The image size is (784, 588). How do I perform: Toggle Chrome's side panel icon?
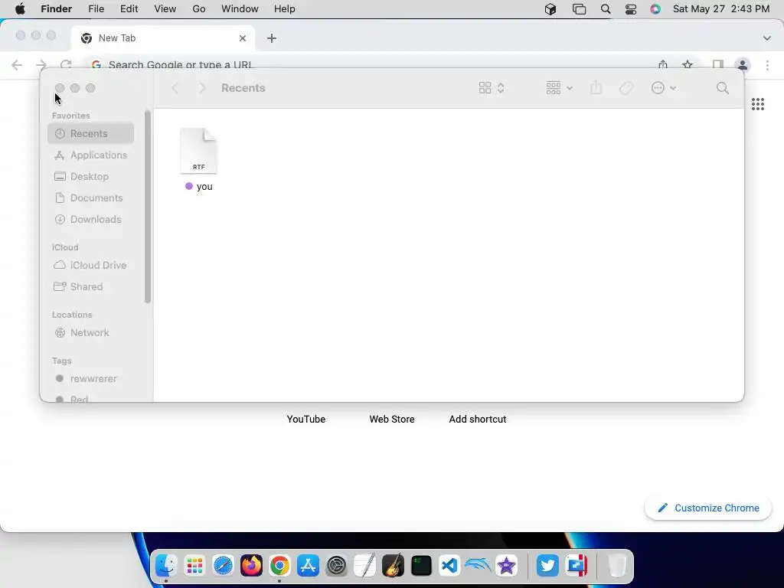coord(718,64)
